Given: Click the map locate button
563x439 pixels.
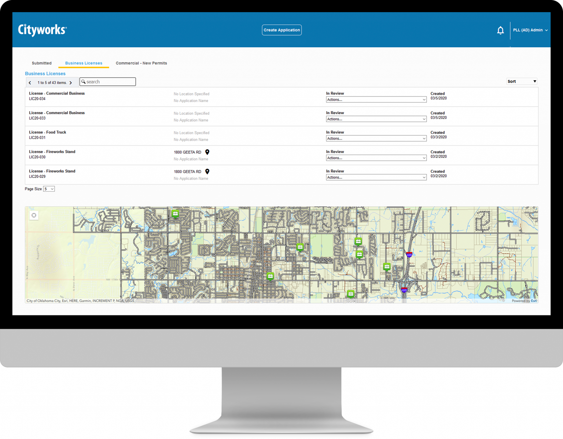Looking at the screenshot, I should pos(34,215).
